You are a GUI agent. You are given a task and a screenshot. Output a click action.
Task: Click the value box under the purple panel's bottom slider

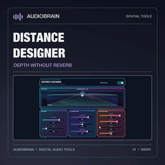82,134
